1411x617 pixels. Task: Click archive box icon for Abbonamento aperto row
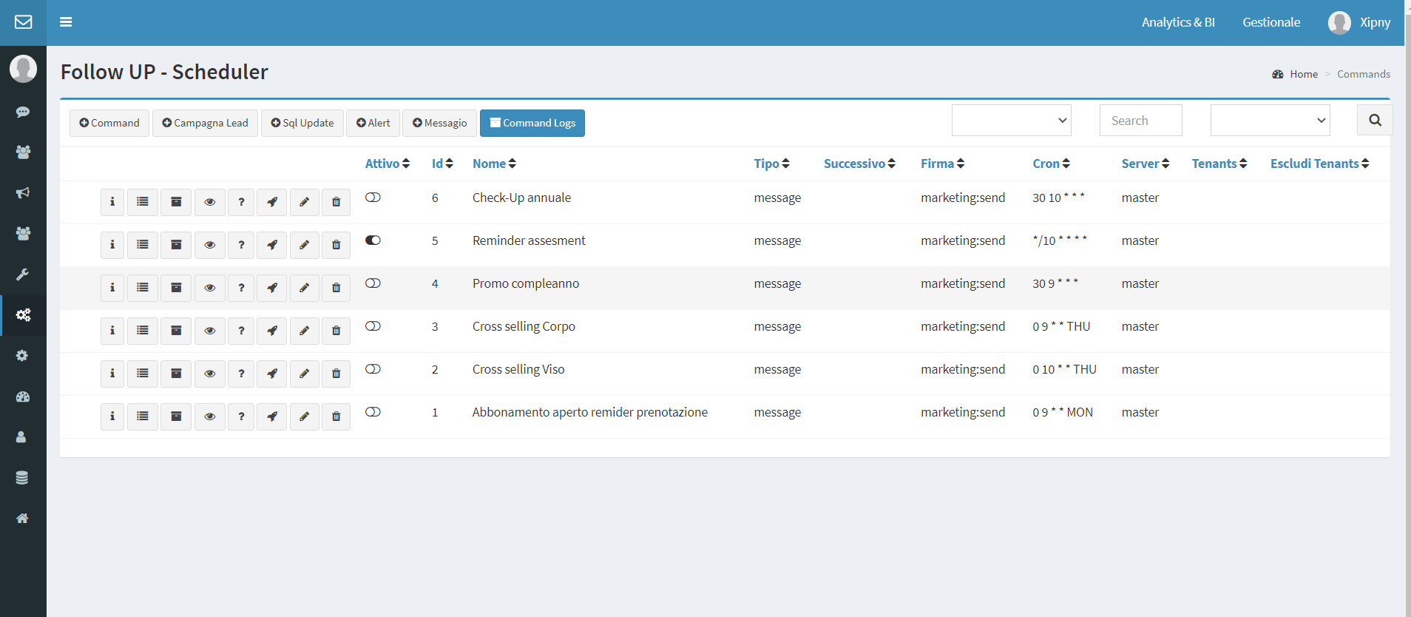pyautogui.click(x=176, y=417)
